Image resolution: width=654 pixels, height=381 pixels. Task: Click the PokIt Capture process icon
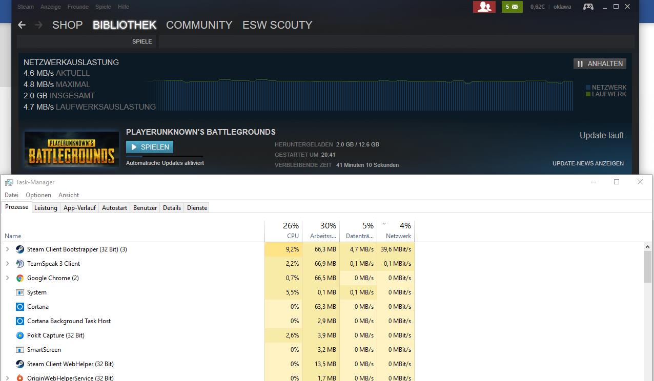[20, 335]
